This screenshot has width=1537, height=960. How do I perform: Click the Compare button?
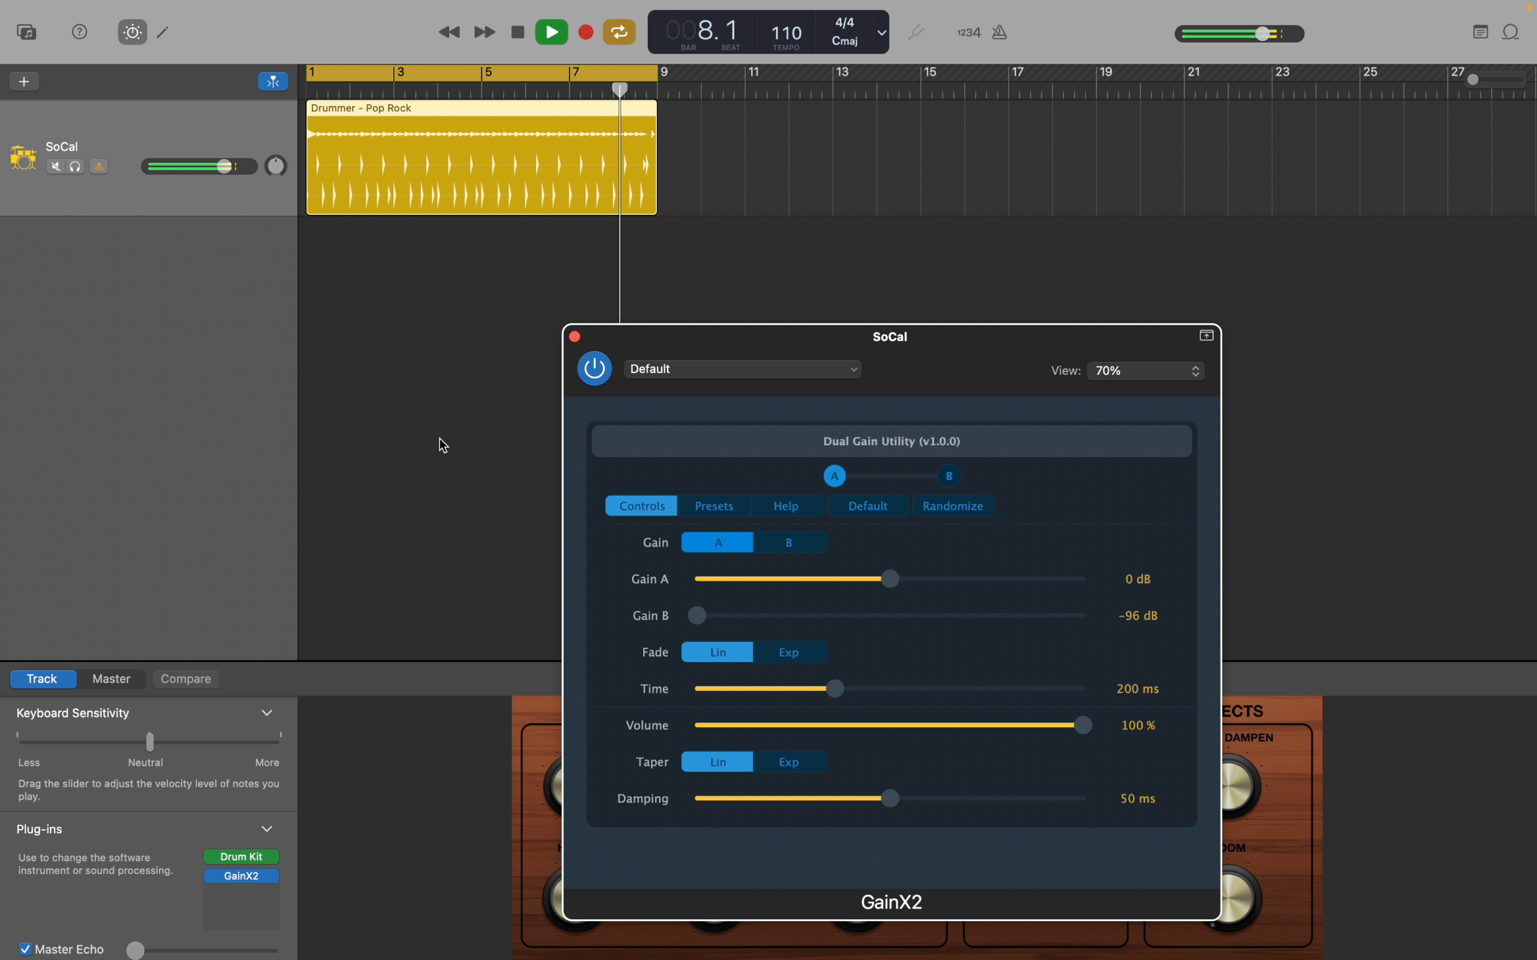186,679
